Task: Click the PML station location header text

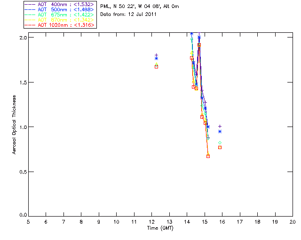Action: pos(140,6)
